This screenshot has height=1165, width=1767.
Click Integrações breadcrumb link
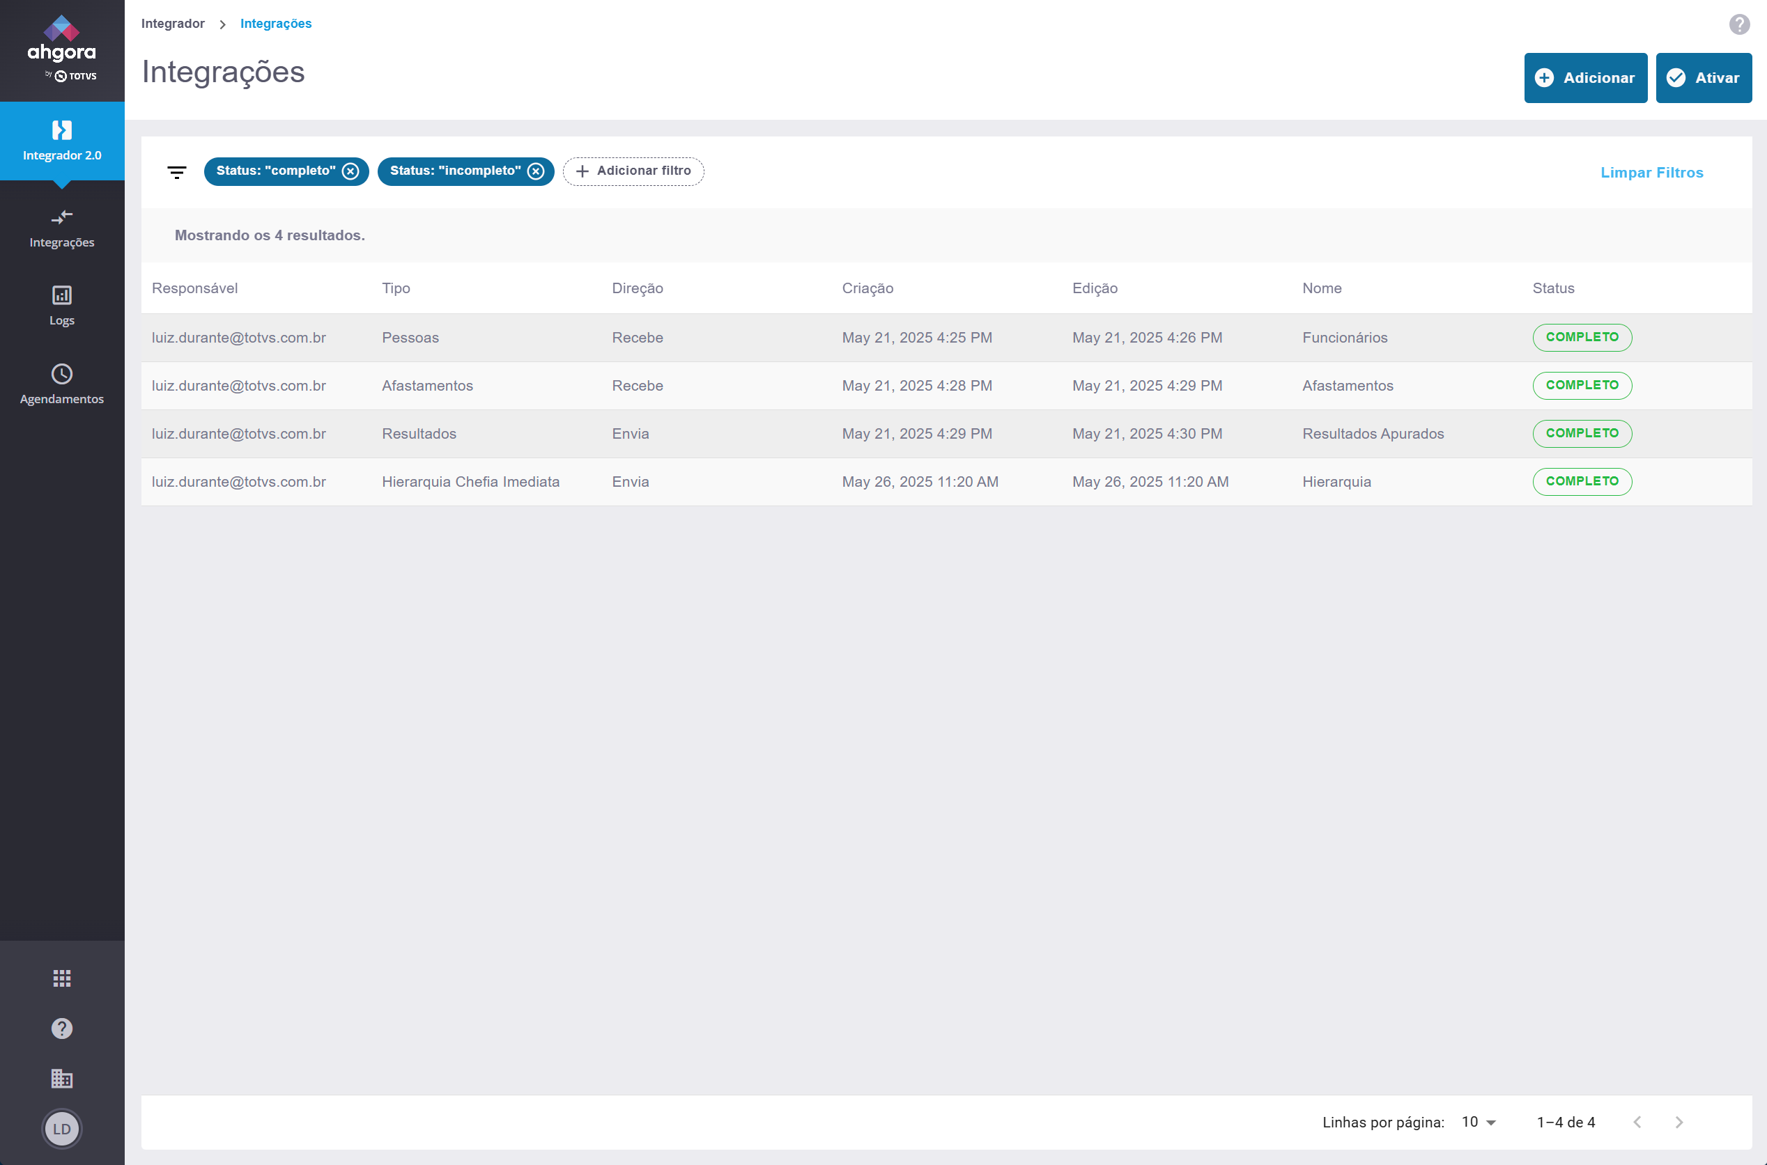[276, 24]
